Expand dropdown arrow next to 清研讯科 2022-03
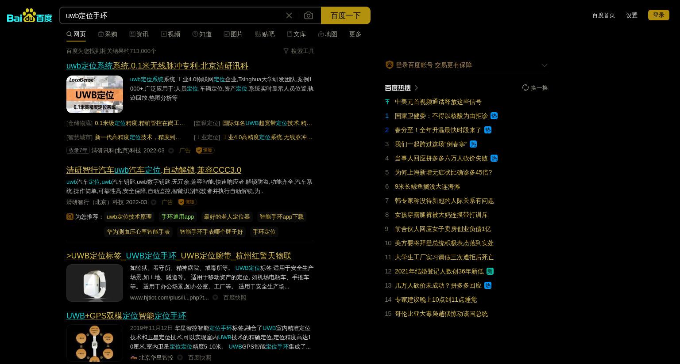This screenshot has width=680, height=364. [171, 151]
